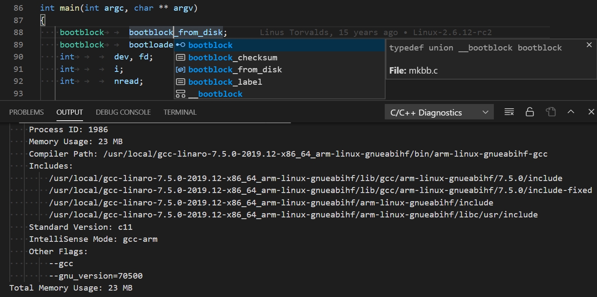597x297 pixels.
Task: Click the libc/usr/include path line
Action: click(x=294, y=215)
